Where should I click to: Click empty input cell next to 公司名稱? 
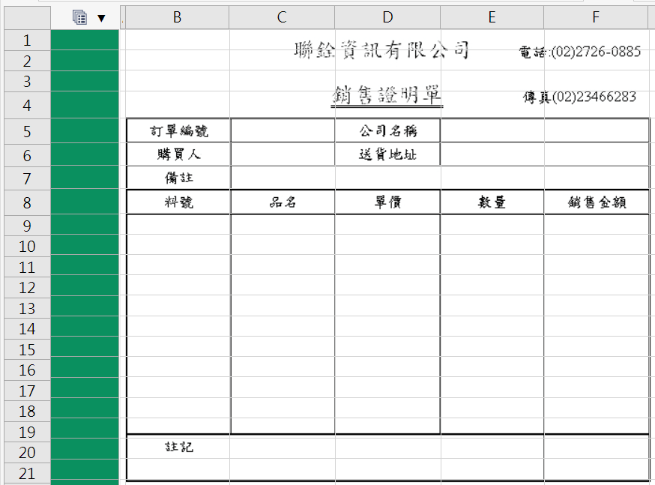coord(545,130)
